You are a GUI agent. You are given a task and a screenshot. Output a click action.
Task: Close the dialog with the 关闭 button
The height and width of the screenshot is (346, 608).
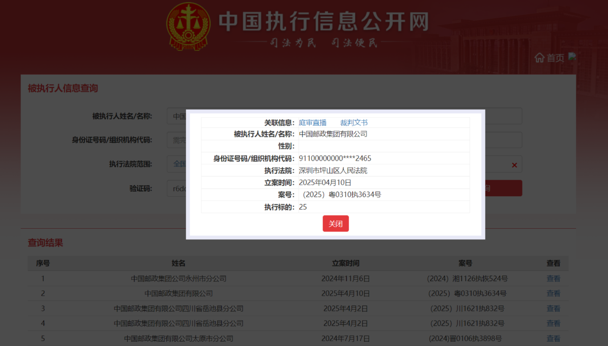coord(336,224)
